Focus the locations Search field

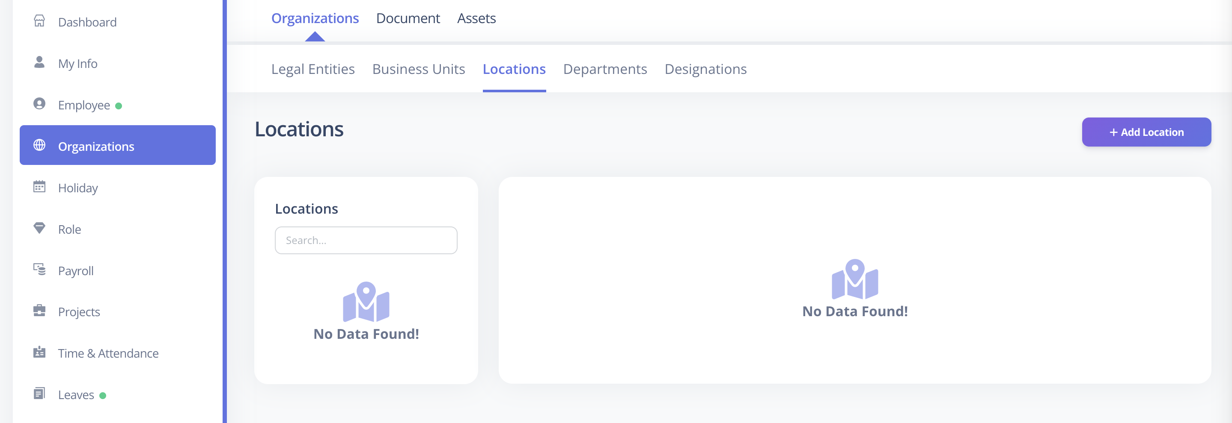tap(366, 240)
